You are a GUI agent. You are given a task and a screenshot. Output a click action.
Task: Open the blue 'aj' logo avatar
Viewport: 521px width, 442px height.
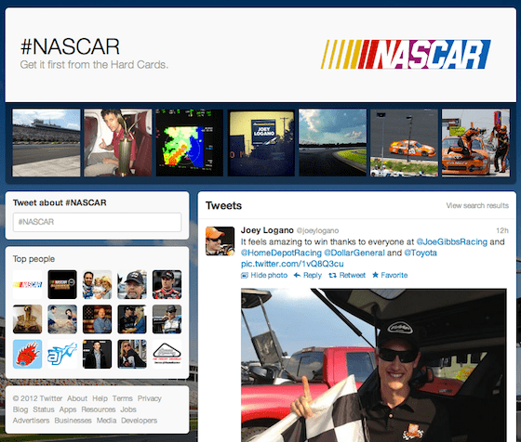click(62, 354)
